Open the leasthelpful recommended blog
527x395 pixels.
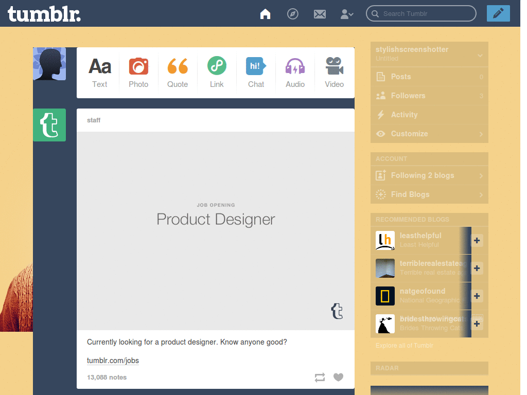coord(420,236)
